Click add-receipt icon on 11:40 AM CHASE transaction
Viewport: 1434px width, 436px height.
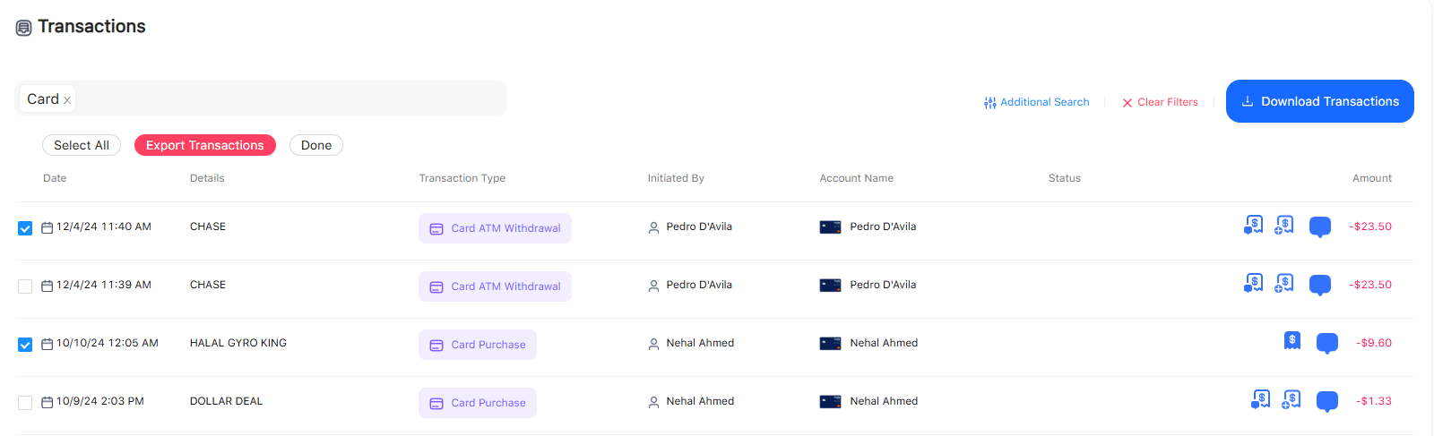tap(1284, 225)
